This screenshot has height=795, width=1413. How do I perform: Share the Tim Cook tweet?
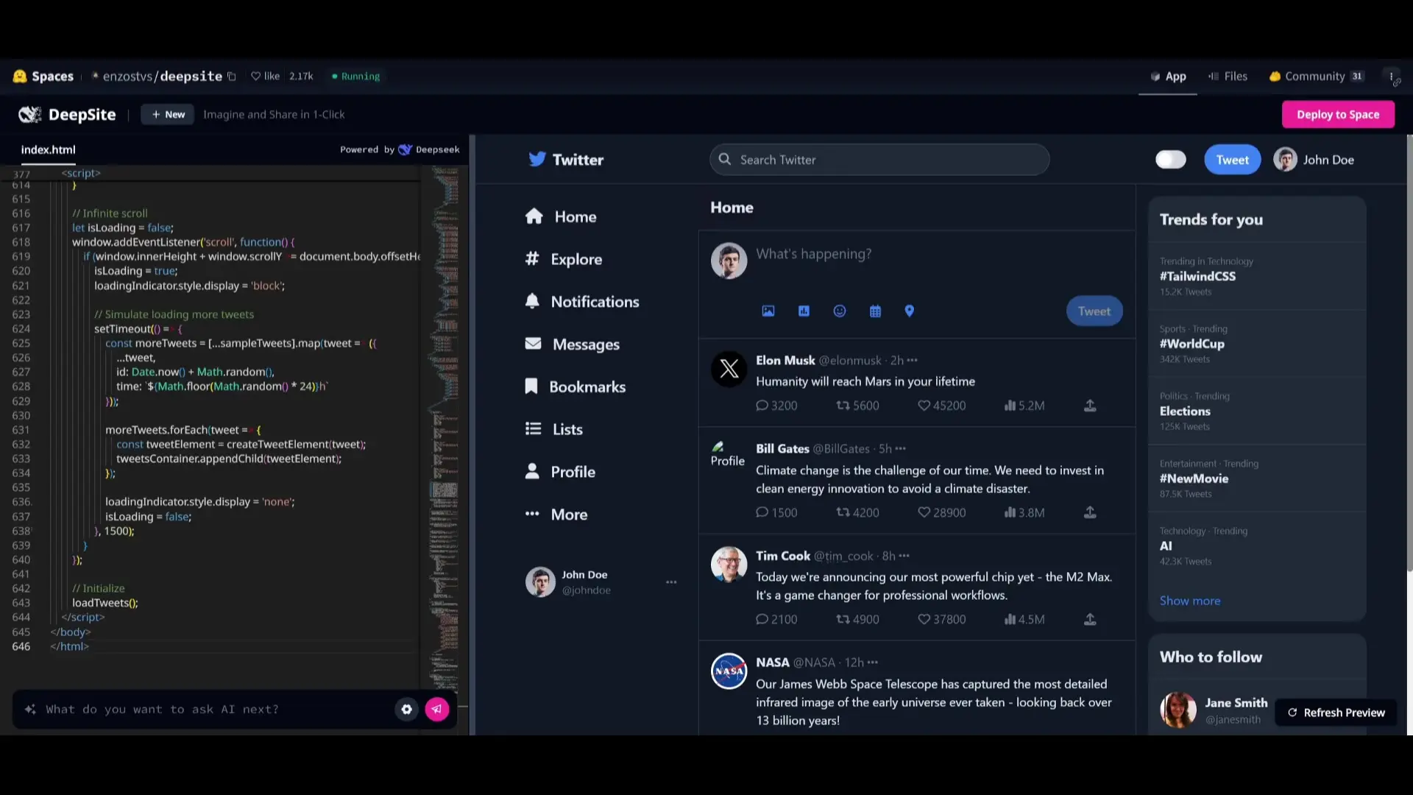pyautogui.click(x=1090, y=620)
